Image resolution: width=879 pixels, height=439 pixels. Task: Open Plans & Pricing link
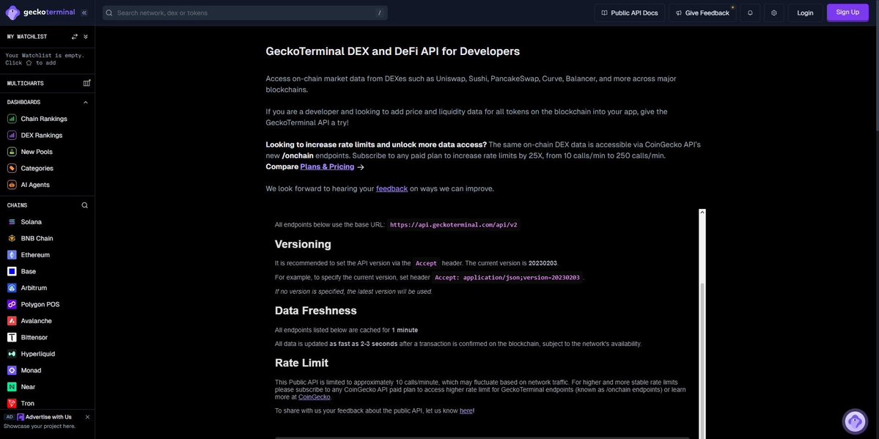pyautogui.click(x=327, y=166)
